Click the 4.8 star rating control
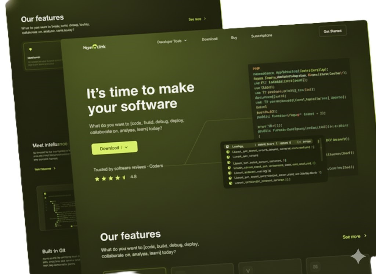This screenshot has height=274, width=376. click(x=133, y=177)
